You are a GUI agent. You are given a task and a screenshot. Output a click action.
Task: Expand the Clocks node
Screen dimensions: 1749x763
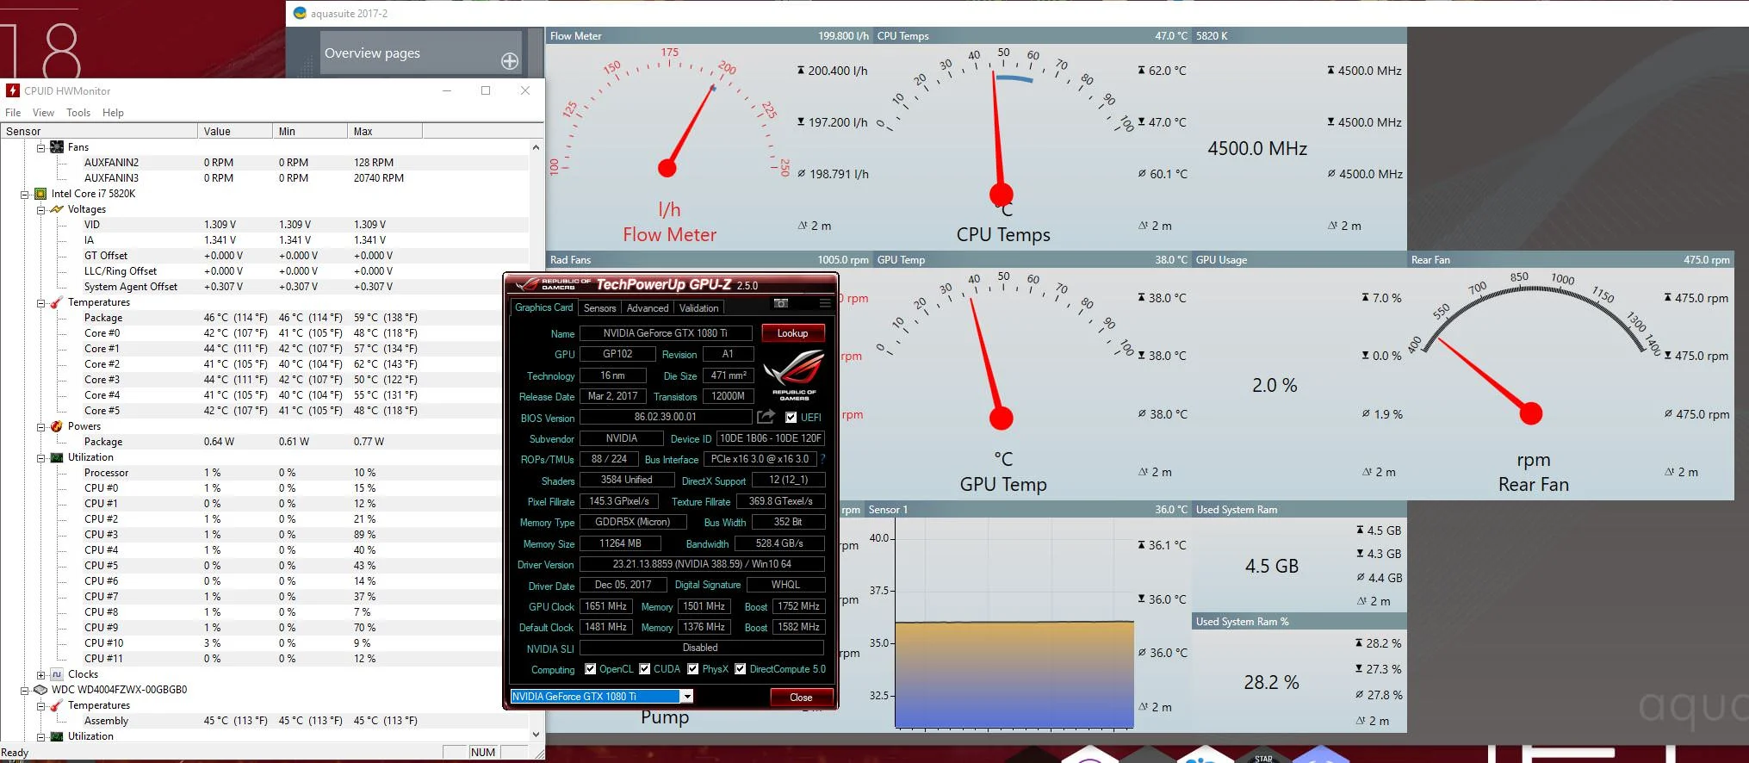click(x=40, y=674)
